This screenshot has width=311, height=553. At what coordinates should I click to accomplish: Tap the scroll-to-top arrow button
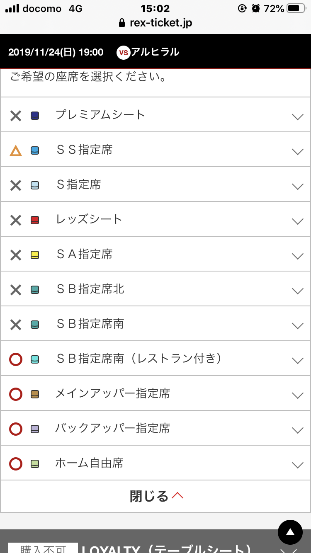[290, 532]
